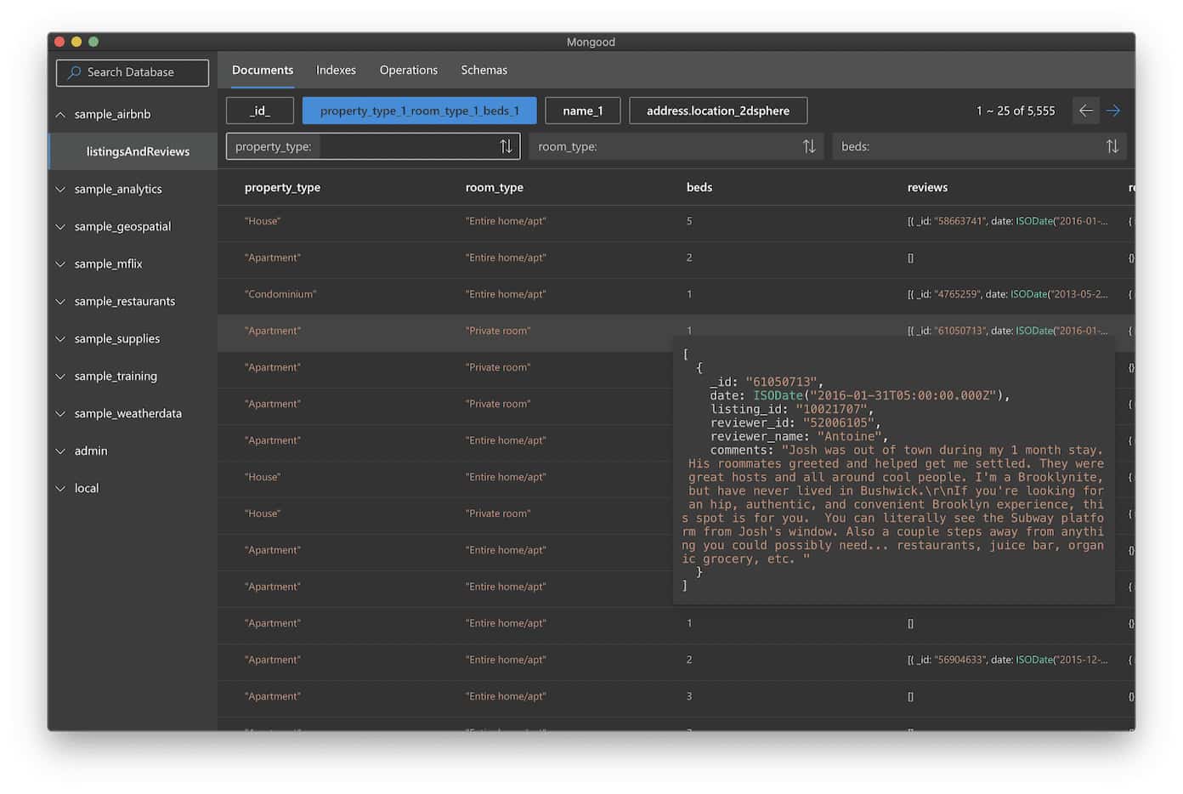Toggle sort order for property_type filter
Screen dimensions: 1183x794
click(x=506, y=146)
